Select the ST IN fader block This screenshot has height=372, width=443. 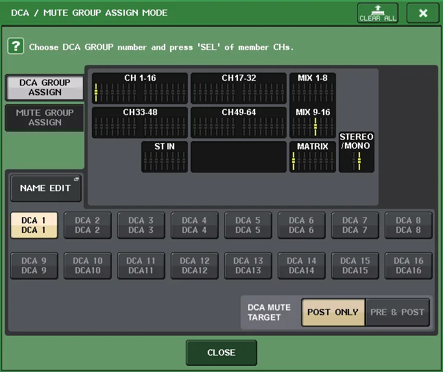pos(165,157)
